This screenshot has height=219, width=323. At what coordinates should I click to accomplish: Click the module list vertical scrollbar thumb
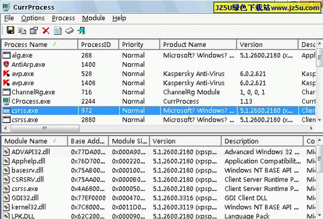pos(319,159)
